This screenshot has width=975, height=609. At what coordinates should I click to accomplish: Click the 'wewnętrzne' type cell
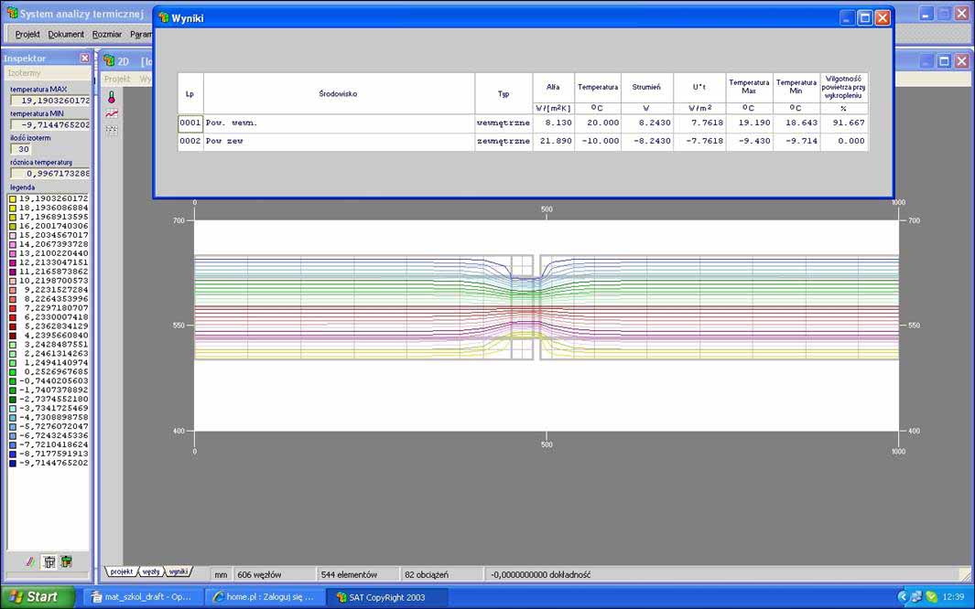[504, 123]
